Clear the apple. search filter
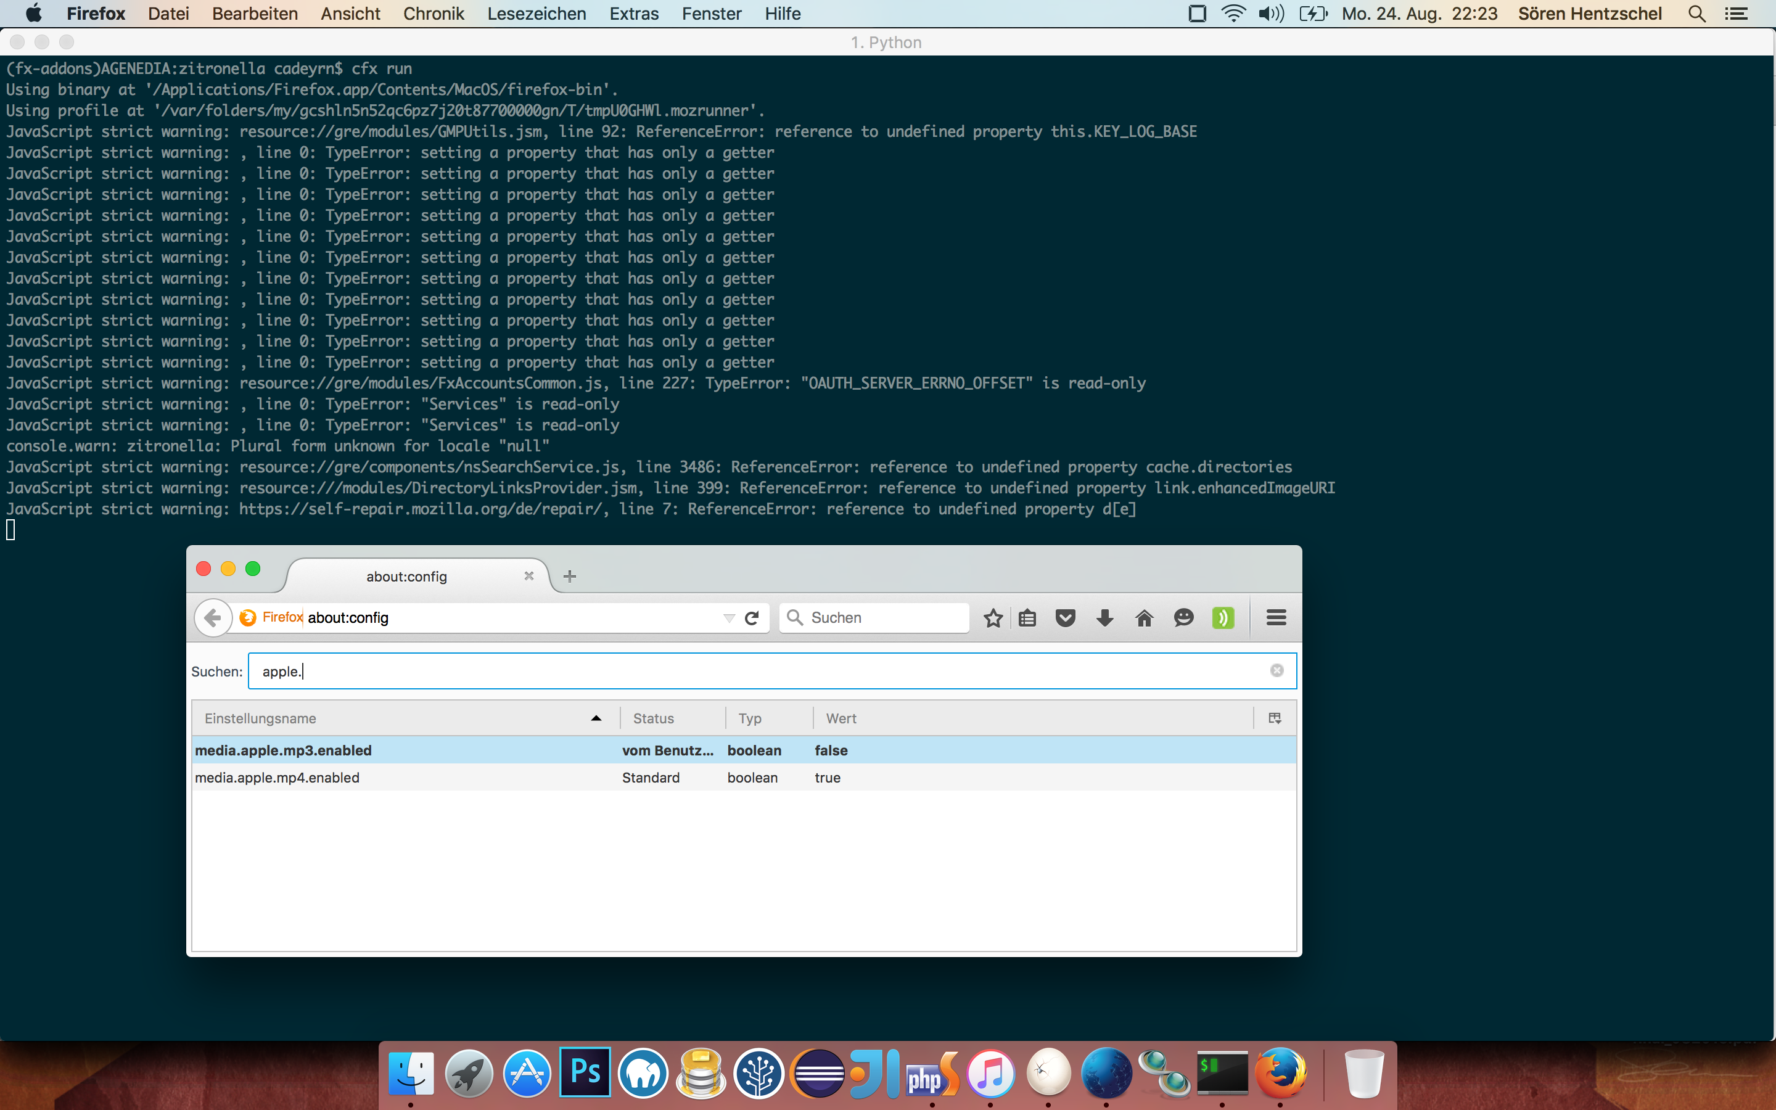This screenshot has height=1110, width=1776. [x=1277, y=670]
